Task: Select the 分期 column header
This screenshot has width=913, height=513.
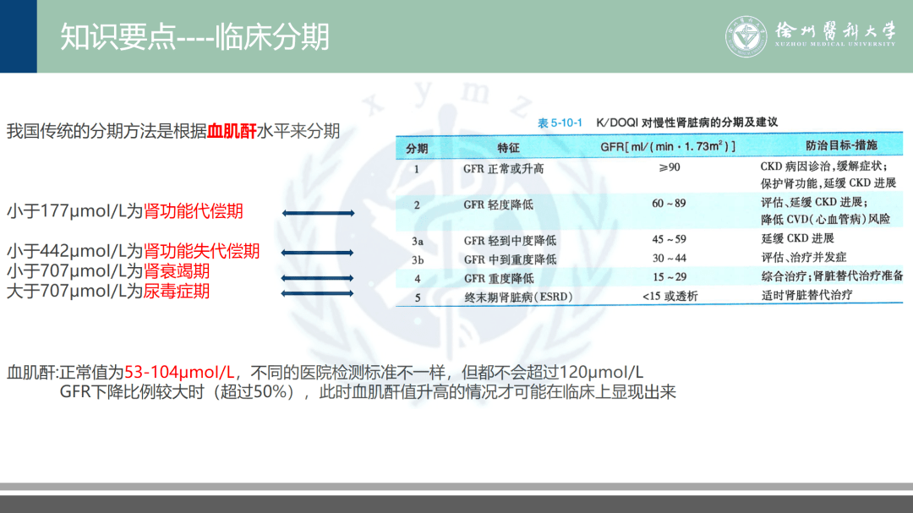Action: coord(419,146)
